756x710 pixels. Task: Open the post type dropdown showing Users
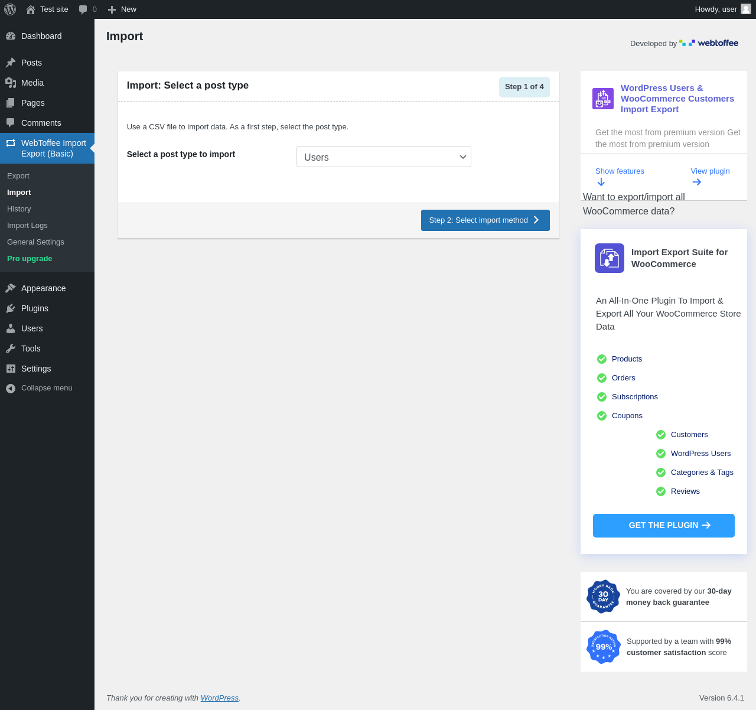pyautogui.click(x=384, y=157)
